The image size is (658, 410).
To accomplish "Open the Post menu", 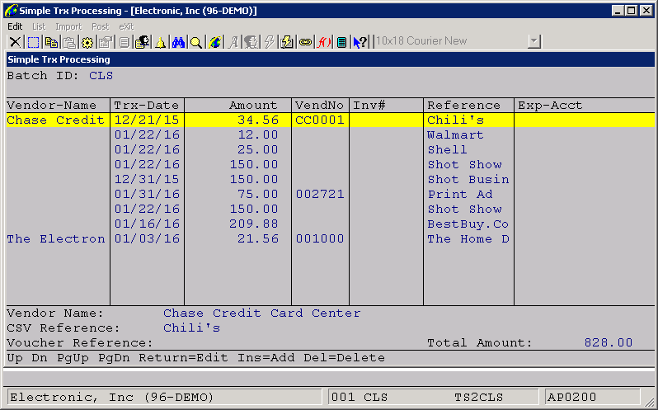I will (101, 26).
